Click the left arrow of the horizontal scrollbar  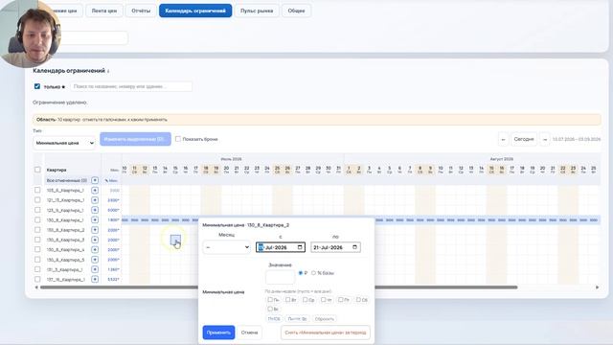coord(36,287)
